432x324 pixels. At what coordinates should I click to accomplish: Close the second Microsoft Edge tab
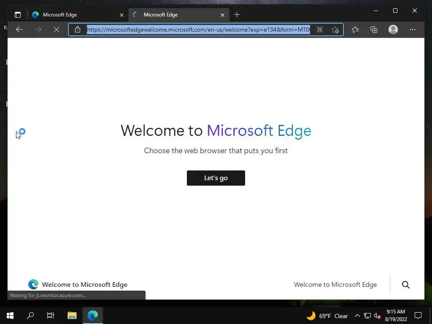click(223, 15)
